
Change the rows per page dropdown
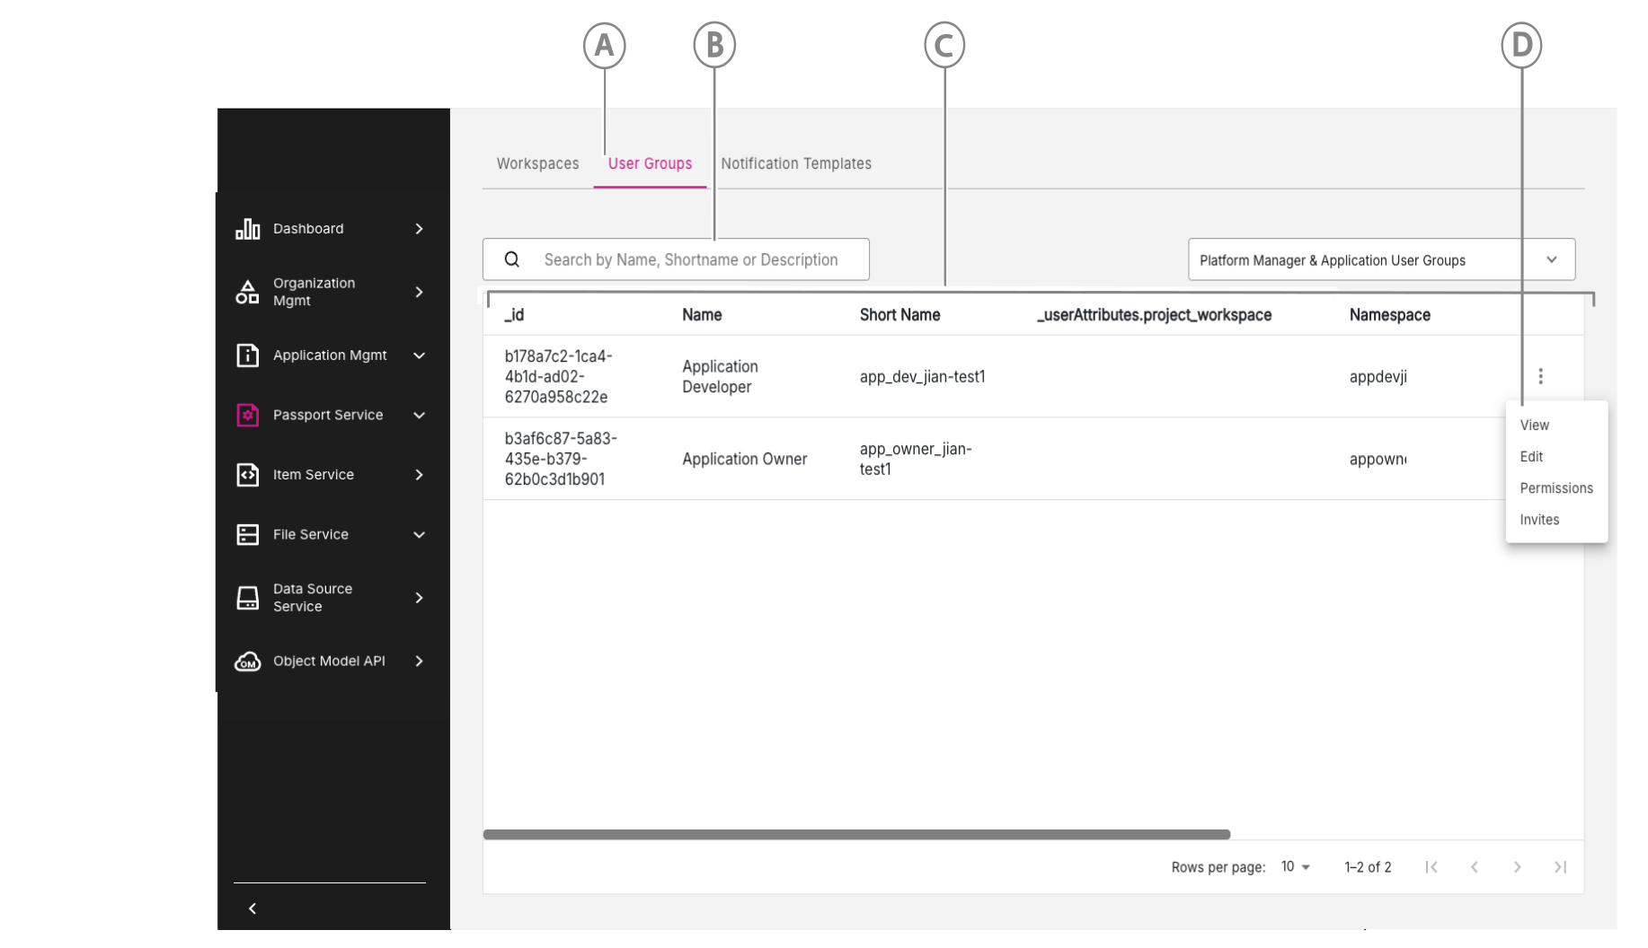tap(1295, 867)
